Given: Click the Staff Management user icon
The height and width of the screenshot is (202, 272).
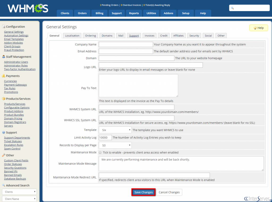Looking at the screenshot, I should pos(4,57).
